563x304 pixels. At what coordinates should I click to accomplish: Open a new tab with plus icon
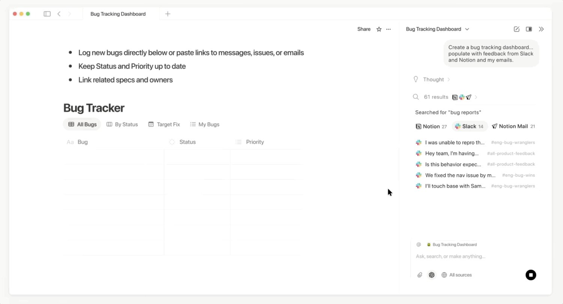pyautogui.click(x=168, y=14)
